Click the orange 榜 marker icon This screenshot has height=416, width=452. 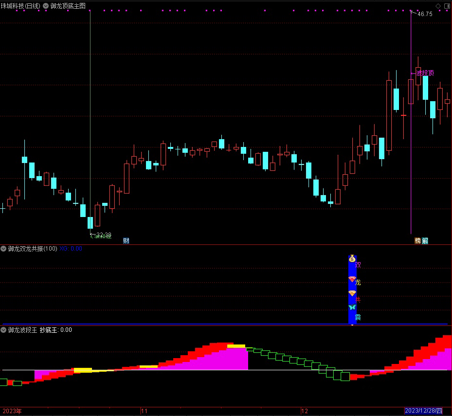pos(417,241)
